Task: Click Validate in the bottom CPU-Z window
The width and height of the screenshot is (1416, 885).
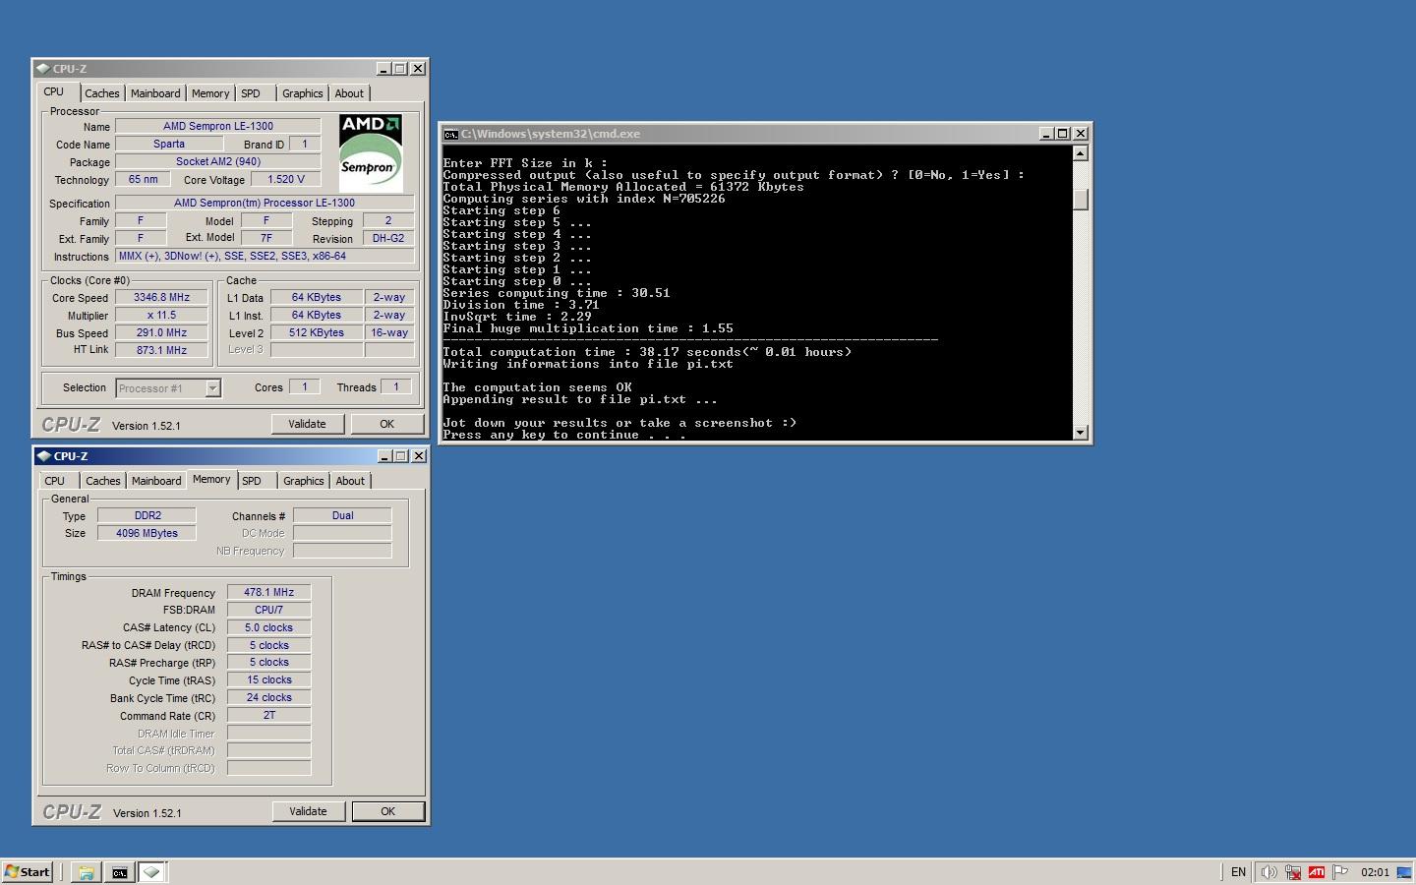Action: tap(308, 811)
